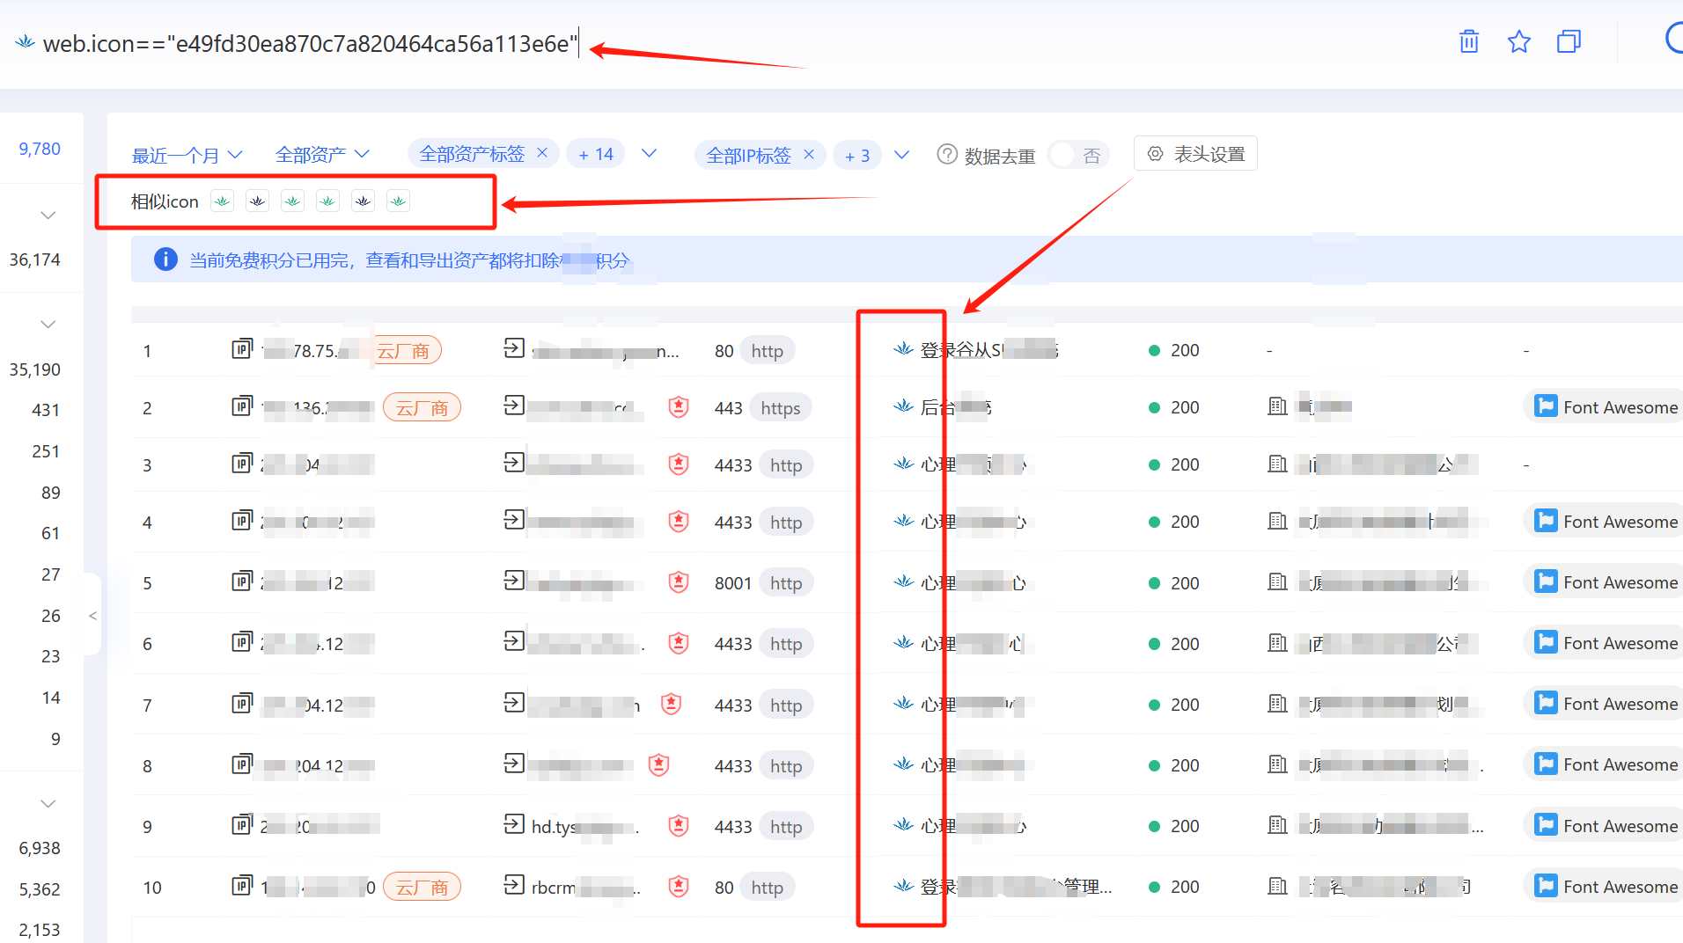This screenshot has height=943, width=1683.
Task: Expand sidebar section above 36,174
Action: click(x=48, y=216)
